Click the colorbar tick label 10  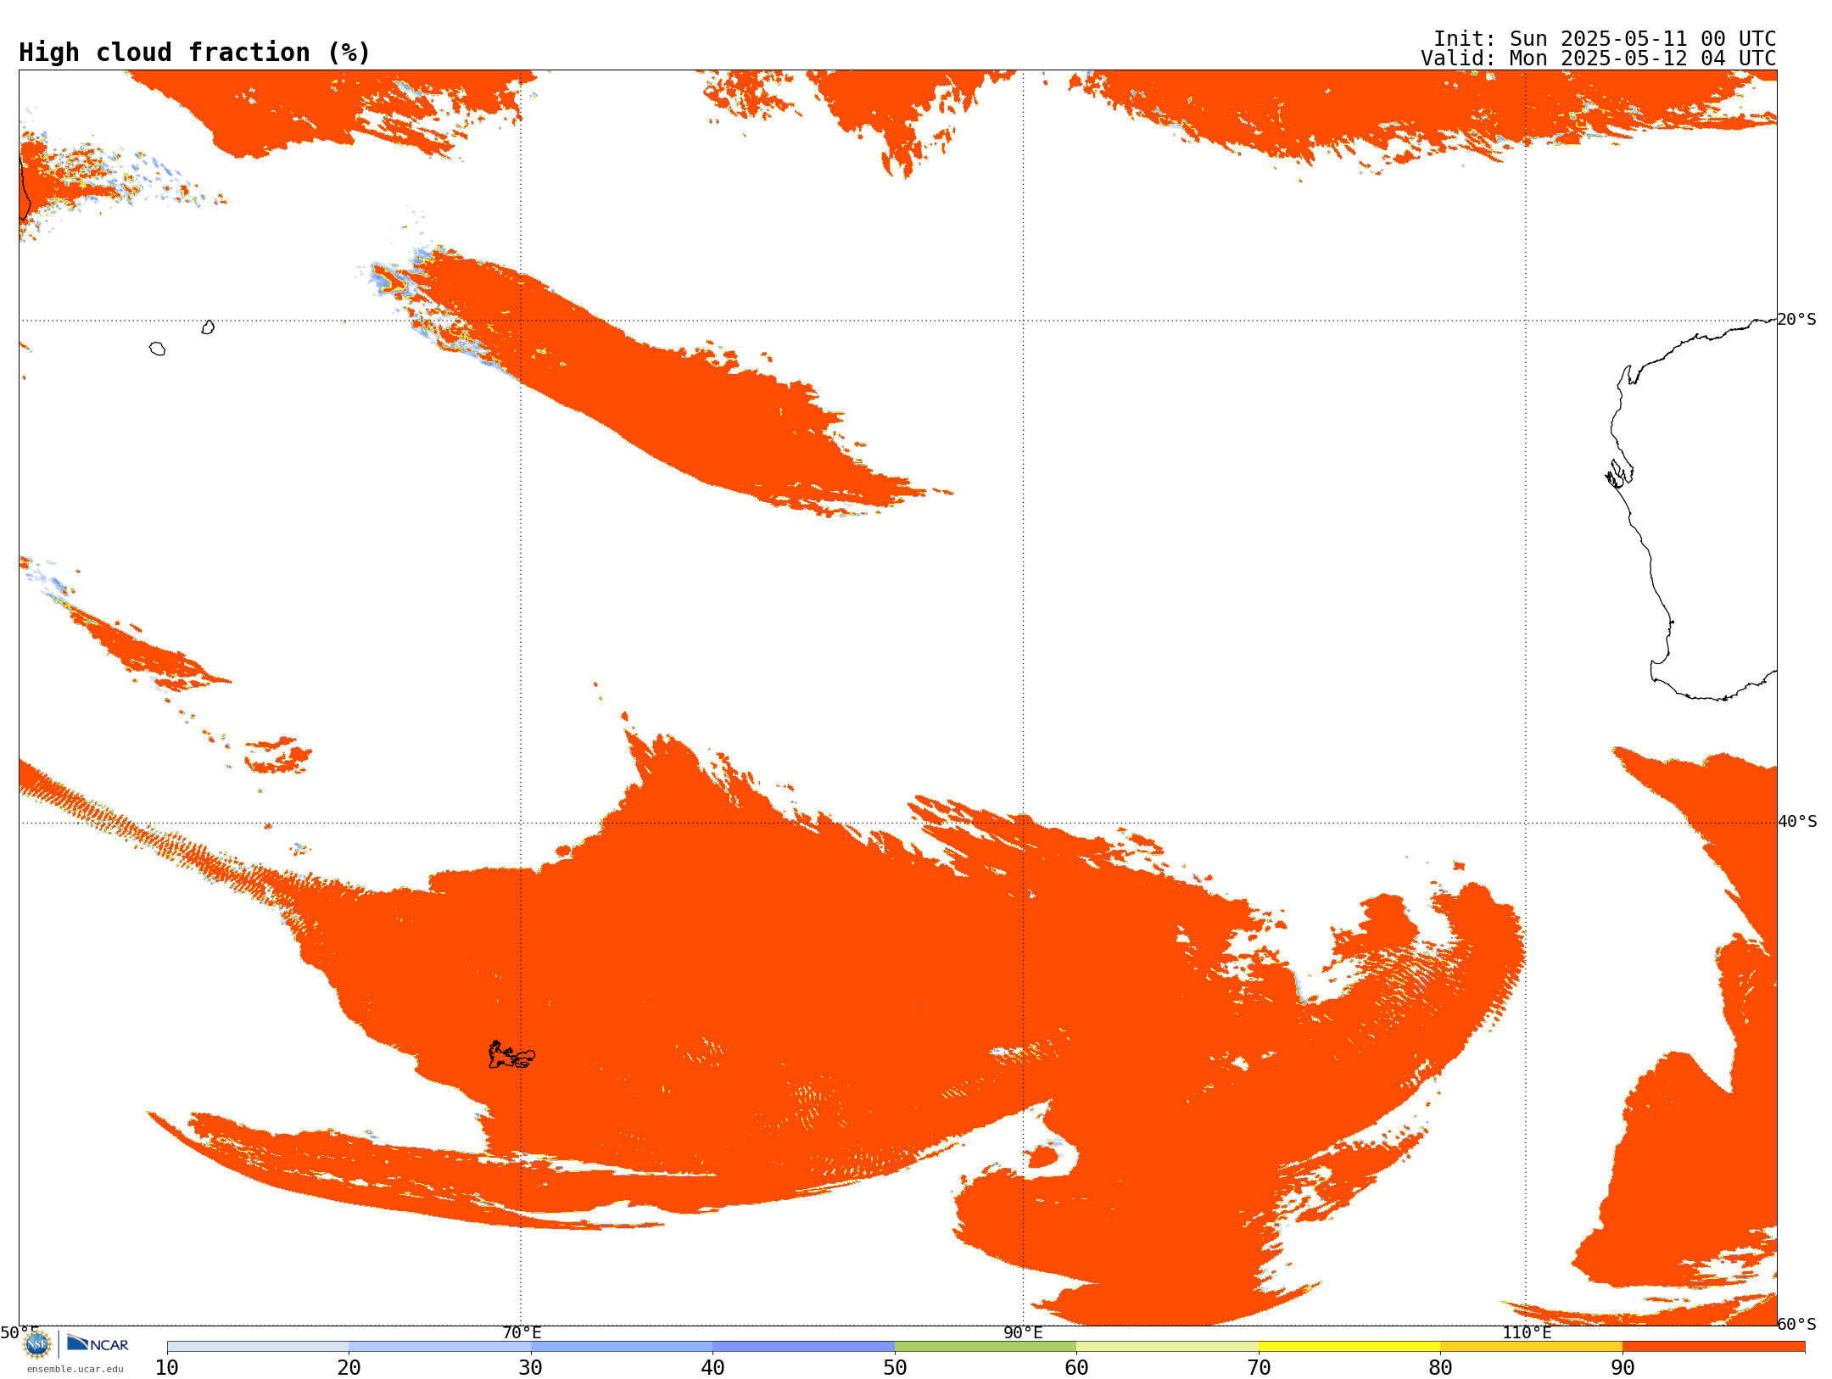167,1368
